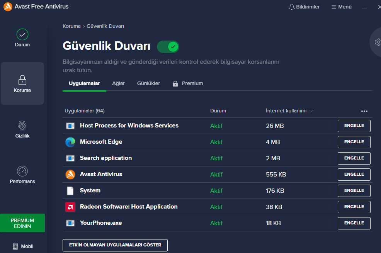This screenshot has height=253, width=381.
Task: Open the three-dots more options menu
Action: (364, 111)
